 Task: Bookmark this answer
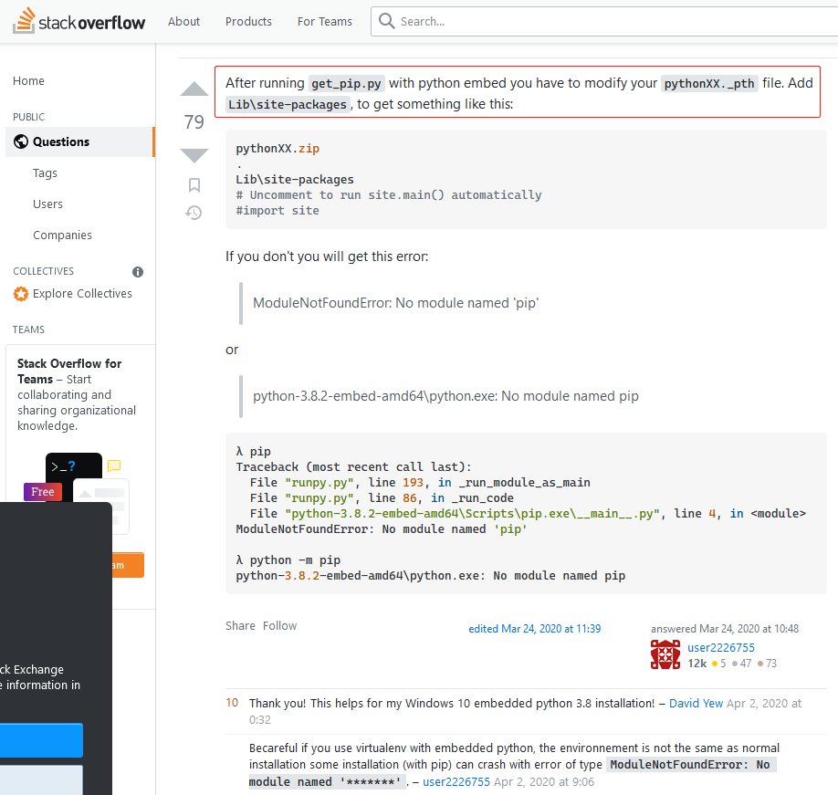(x=194, y=185)
